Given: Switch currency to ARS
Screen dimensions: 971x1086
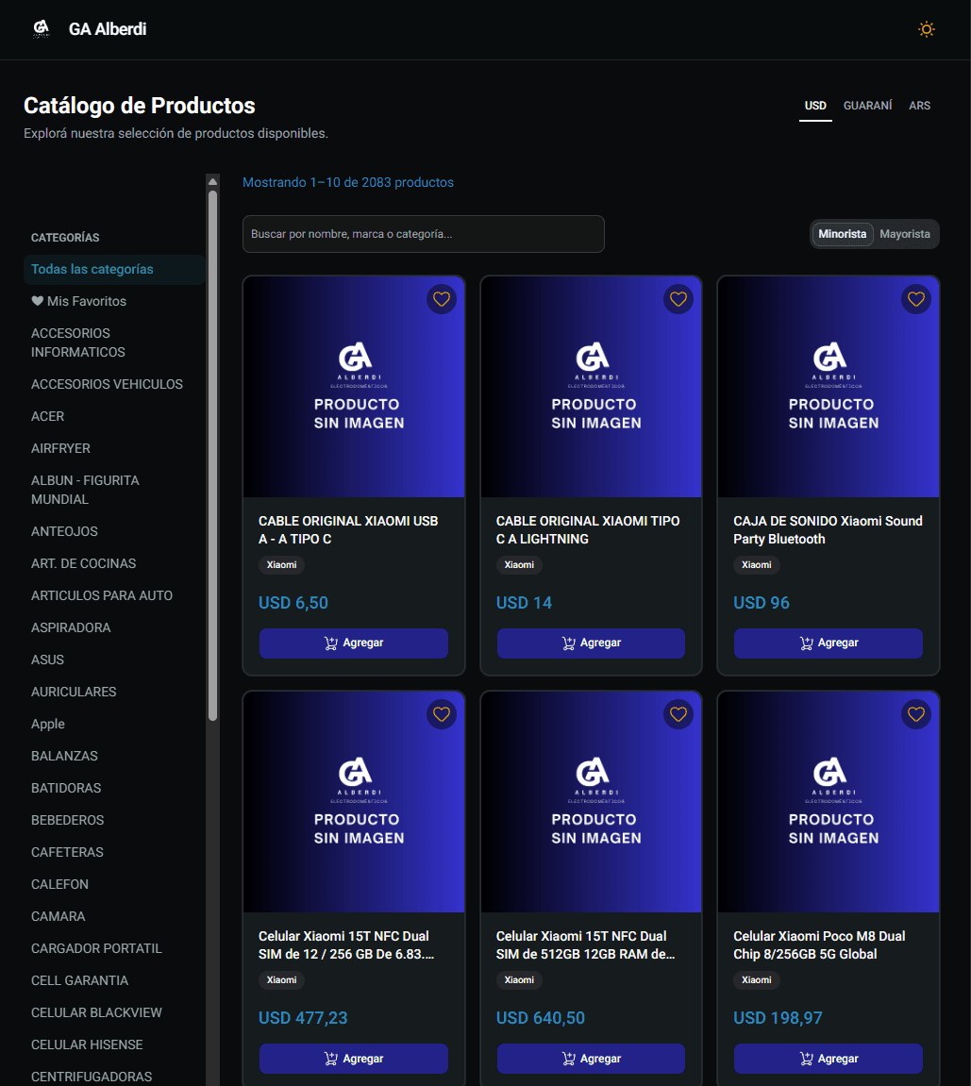Looking at the screenshot, I should click(919, 106).
